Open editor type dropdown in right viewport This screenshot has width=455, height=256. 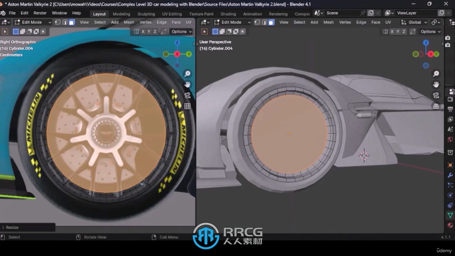205,22
